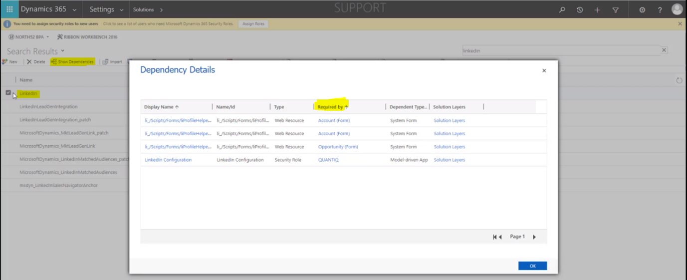
Task: Open the help question mark icon
Action: (660, 9)
